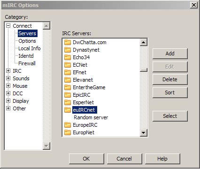Expand the Display category
The image size is (200, 169).
coord(8,101)
